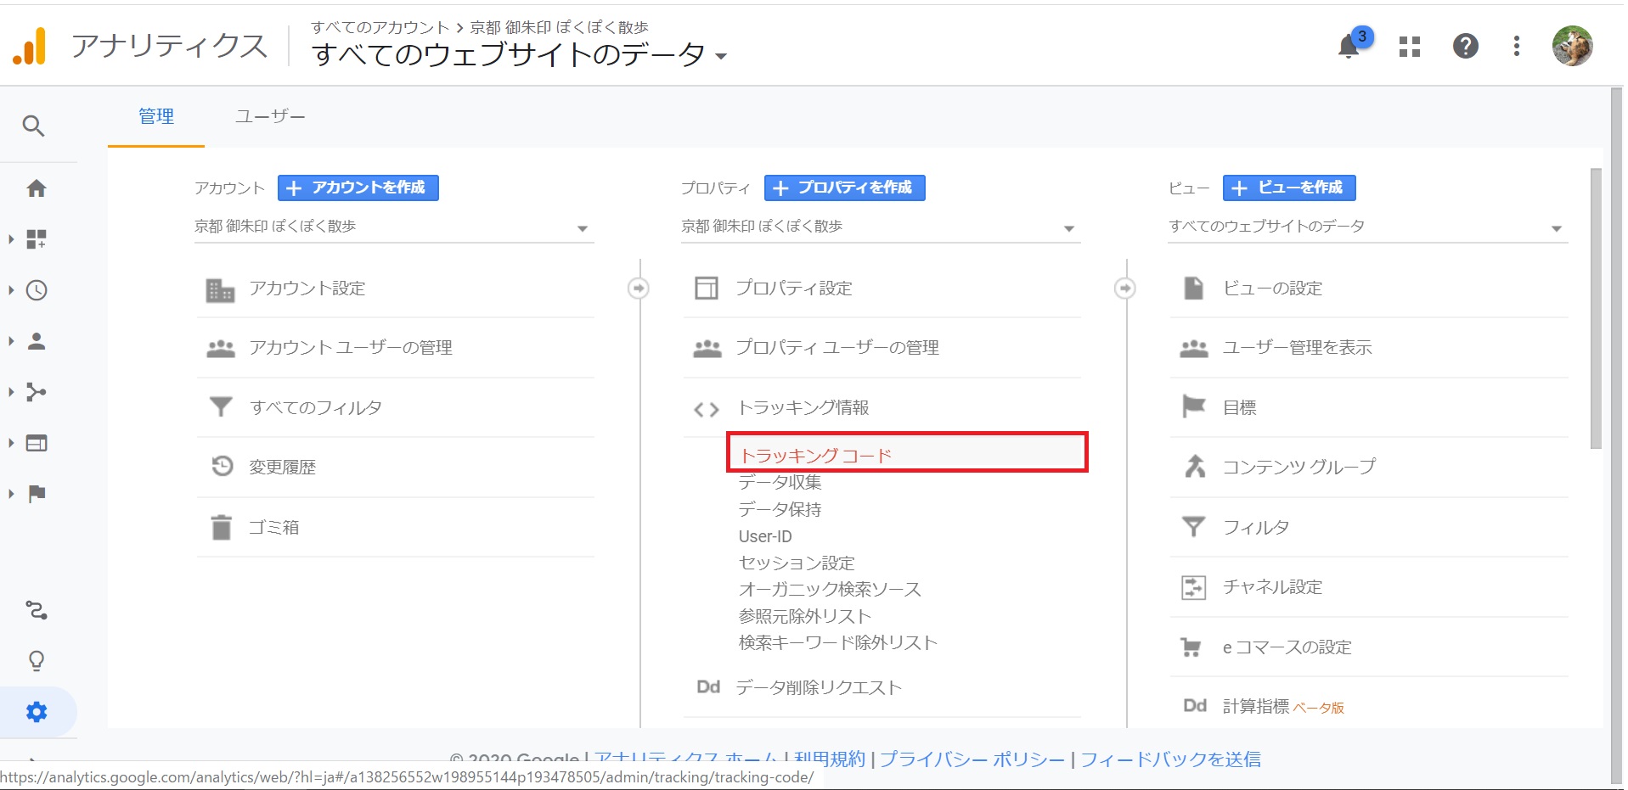Viewport: 1628px width, 790px height.
Task: Open Acquisition arrows icon in sidebar
Action: [x=37, y=392]
